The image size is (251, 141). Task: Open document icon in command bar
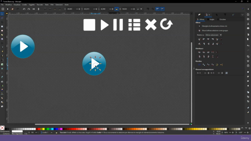pyautogui.click(x=248, y=19)
